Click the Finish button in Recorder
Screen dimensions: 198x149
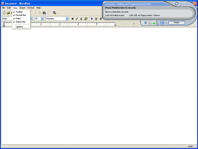(177, 23)
